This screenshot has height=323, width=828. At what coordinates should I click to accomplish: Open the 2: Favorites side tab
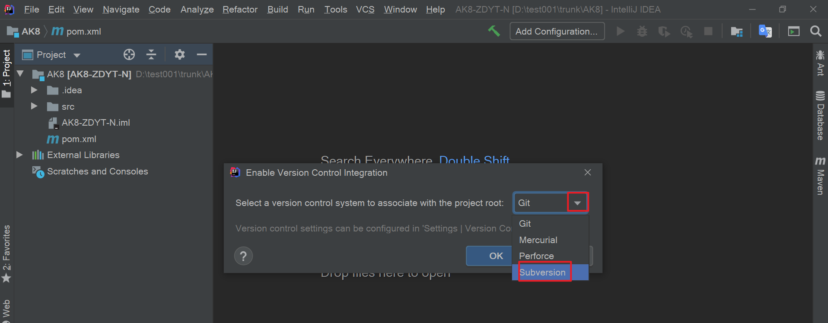pos(6,254)
